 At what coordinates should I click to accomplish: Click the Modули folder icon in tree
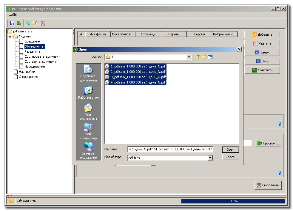point(16,36)
